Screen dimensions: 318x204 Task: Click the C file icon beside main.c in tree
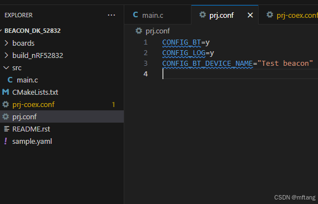(10, 80)
